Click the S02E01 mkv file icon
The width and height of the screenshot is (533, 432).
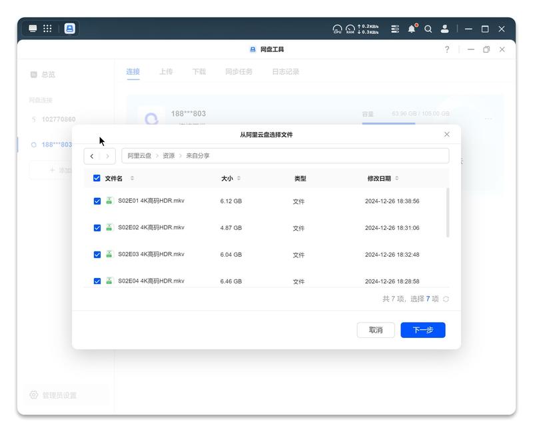tap(109, 201)
